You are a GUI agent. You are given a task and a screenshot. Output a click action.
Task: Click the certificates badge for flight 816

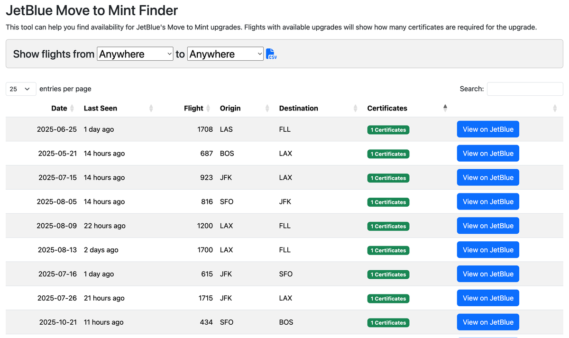point(388,202)
